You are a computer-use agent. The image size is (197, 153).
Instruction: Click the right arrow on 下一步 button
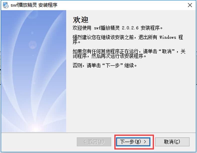pos(145,142)
